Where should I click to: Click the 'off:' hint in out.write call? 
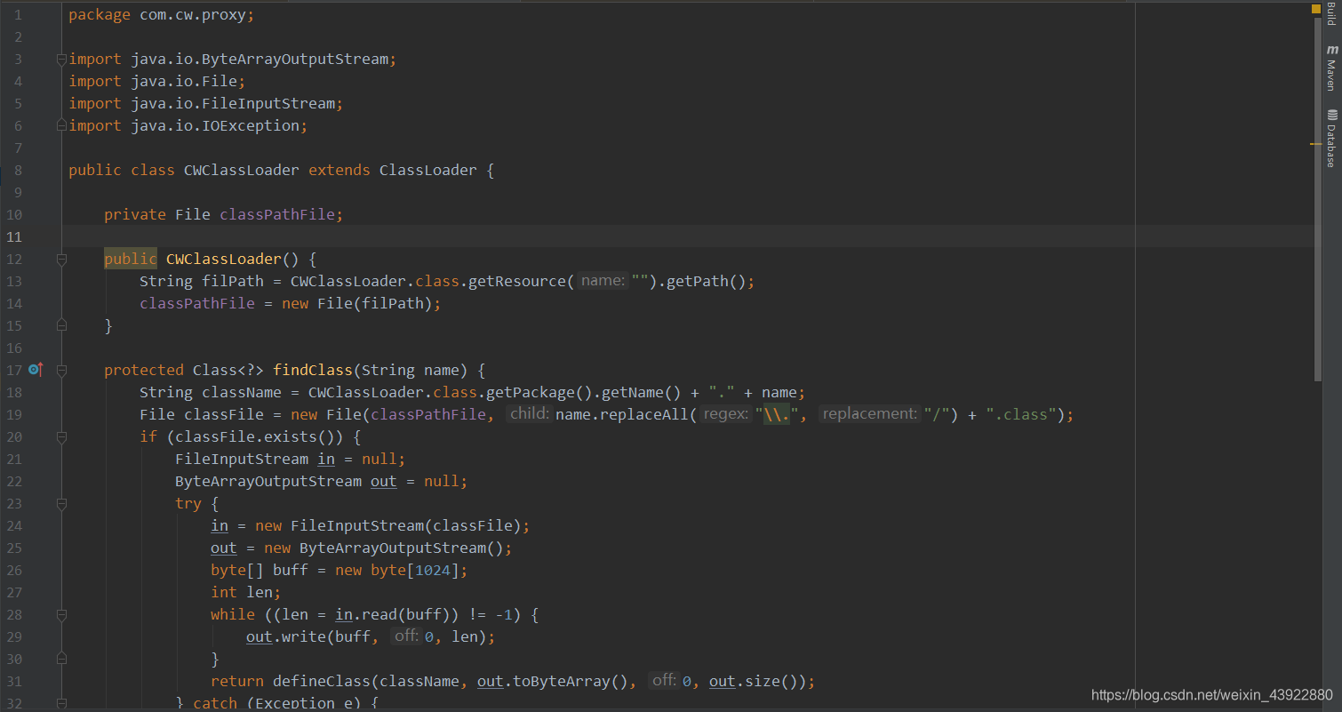point(406,636)
